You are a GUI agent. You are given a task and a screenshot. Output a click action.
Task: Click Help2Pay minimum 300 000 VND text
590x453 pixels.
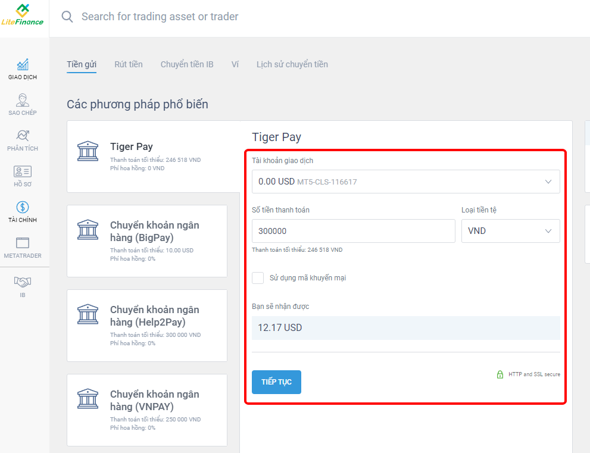pos(155,335)
